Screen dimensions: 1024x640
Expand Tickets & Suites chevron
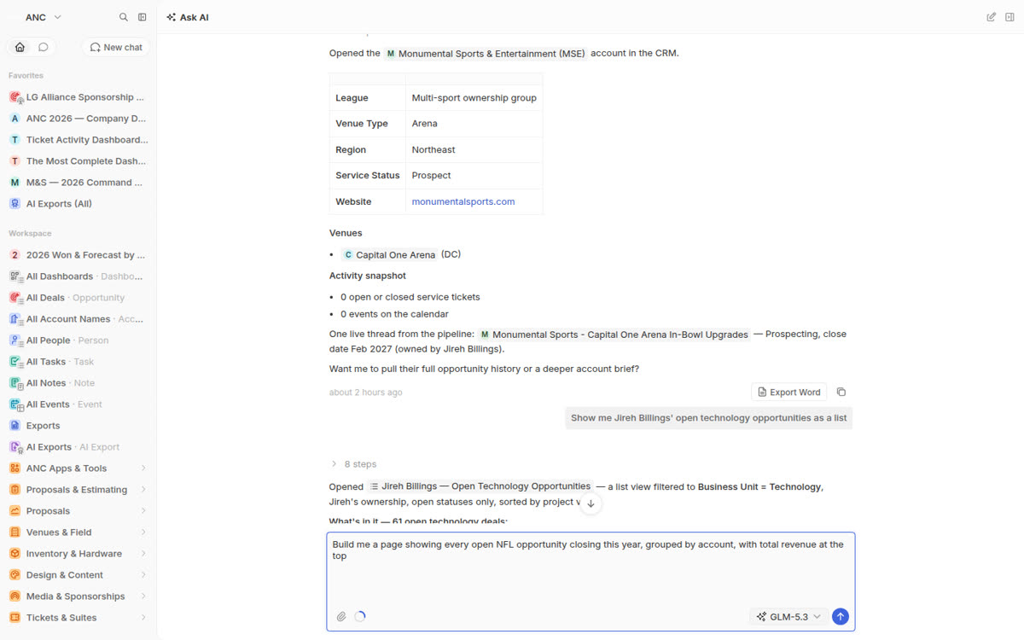click(x=143, y=618)
